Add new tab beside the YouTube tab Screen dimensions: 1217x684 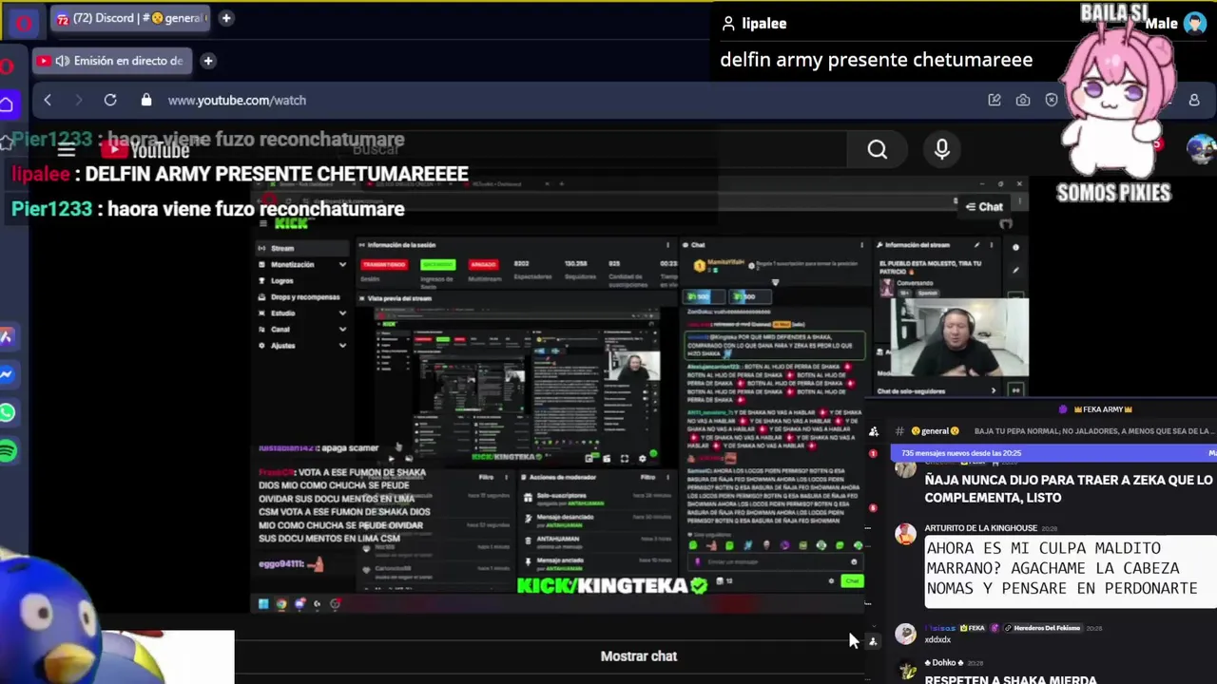coord(208,61)
